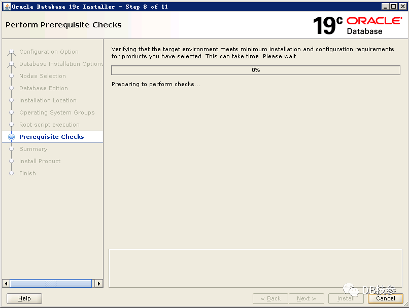Click sidebar scrollbar right arrow
409x308 pixels.
(x=99, y=284)
